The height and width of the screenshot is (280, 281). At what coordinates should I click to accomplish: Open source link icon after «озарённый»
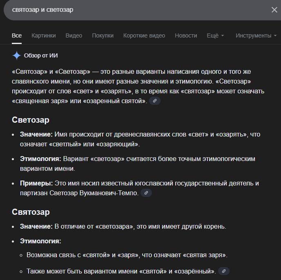pyautogui.click(x=223, y=271)
